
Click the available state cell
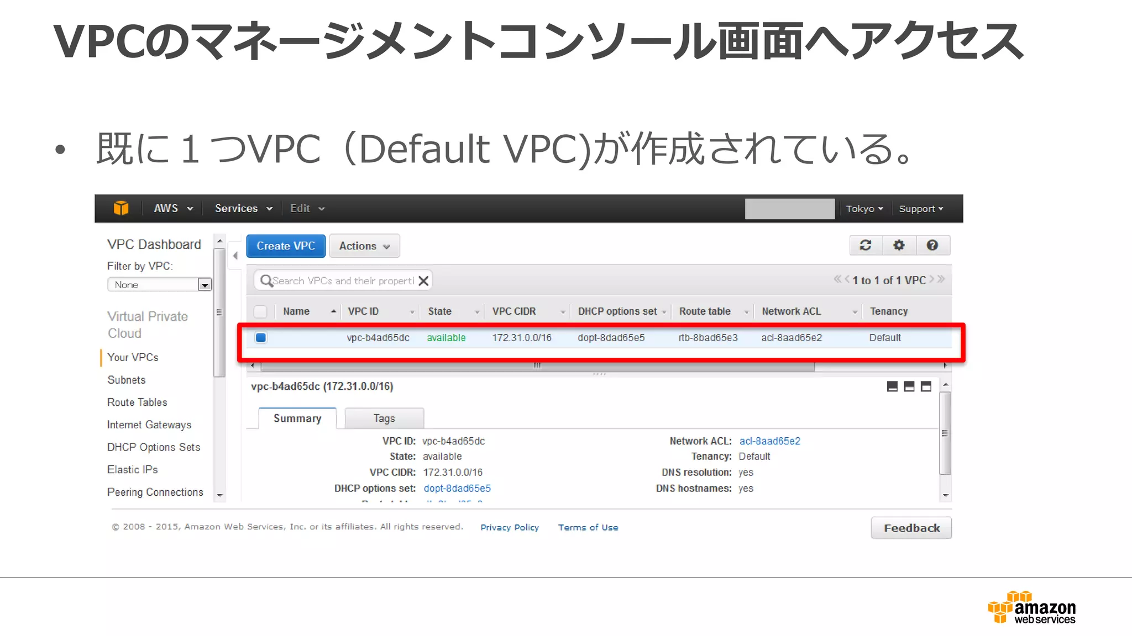pyautogui.click(x=446, y=338)
